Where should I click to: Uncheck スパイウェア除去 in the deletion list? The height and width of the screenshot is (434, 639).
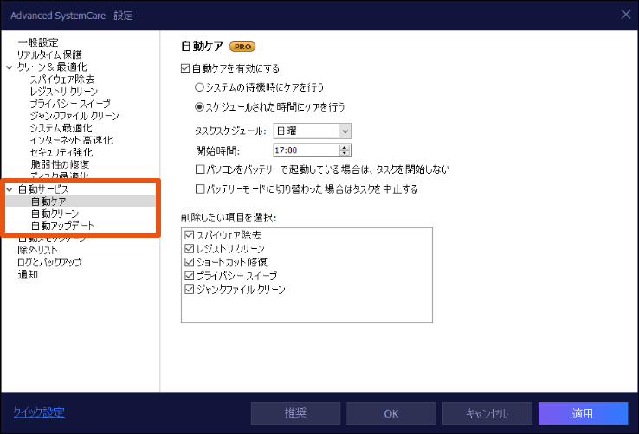tap(189, 235)
